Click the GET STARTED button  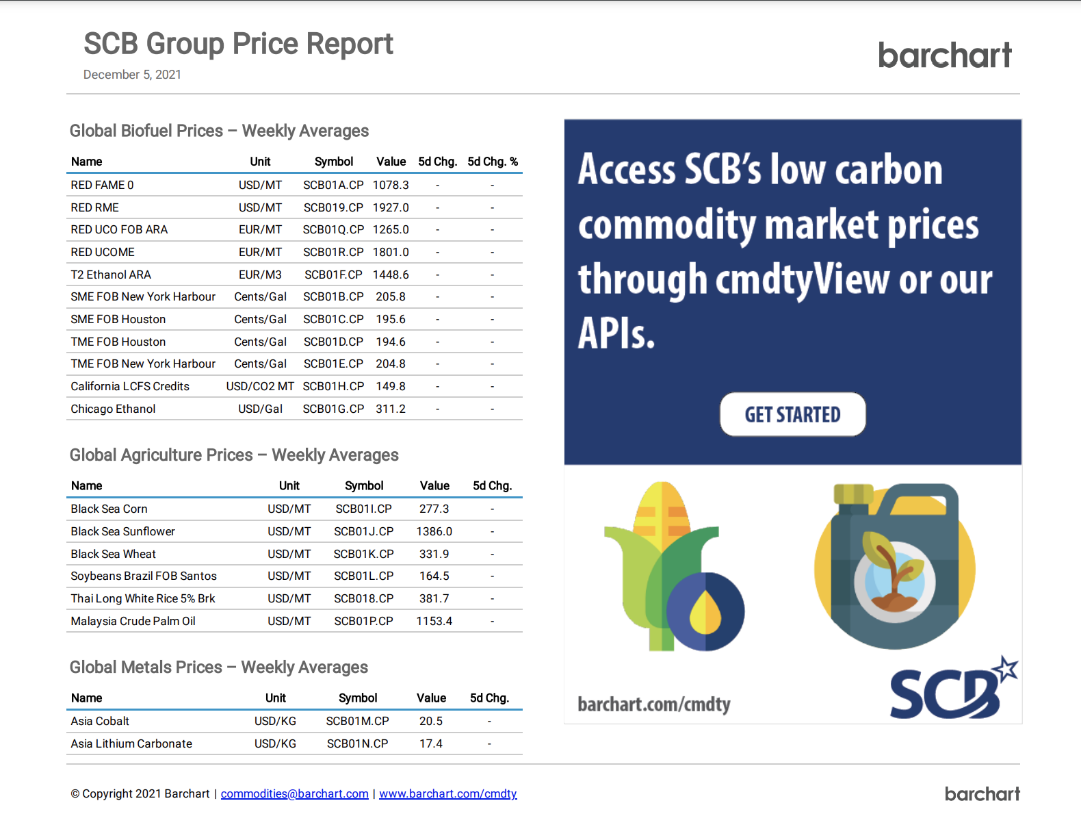point(792,414)
